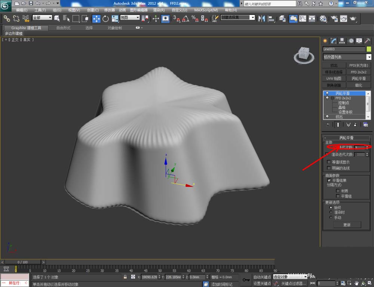The image size is (374, 287).
Task: Click Remove Modifier from Stack icon
Action: [355, 124]
